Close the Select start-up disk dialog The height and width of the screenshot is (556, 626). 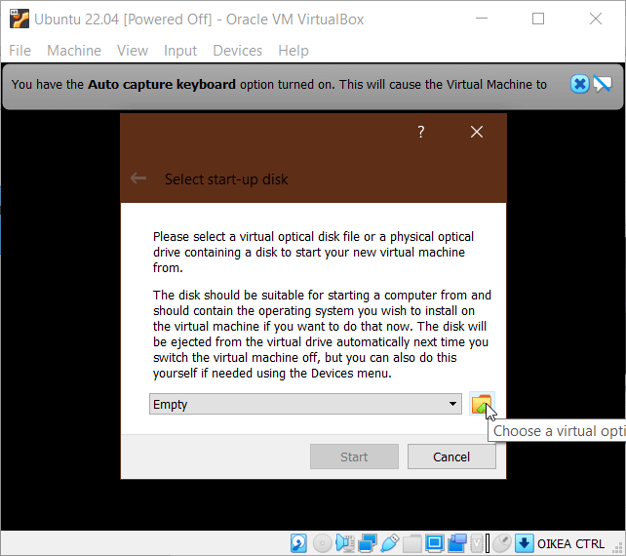[476, 132]
